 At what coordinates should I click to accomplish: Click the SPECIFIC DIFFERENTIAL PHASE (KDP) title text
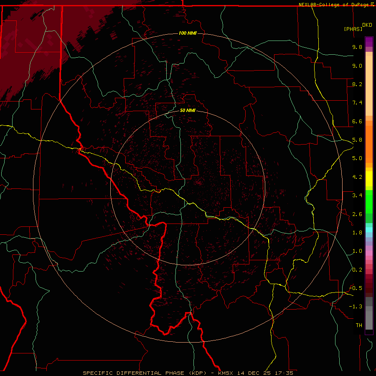coord(145,373)
